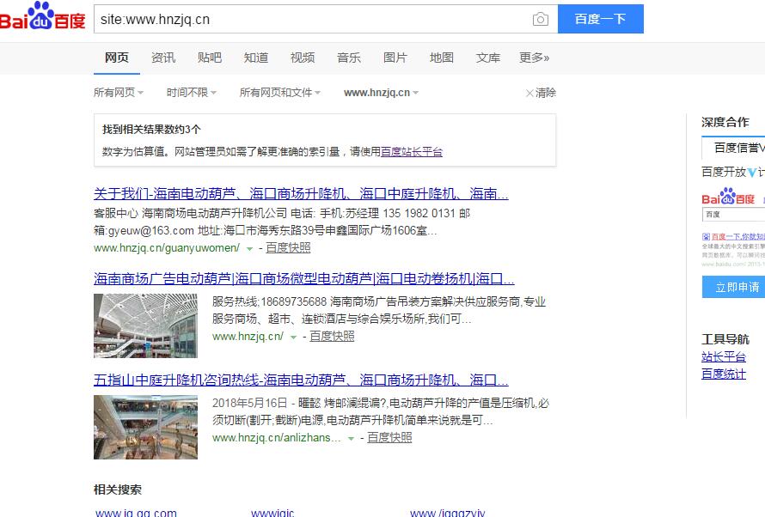Screen dimensions: 765x517
Task: Switch to the 视频 tab
Action: 303,58
